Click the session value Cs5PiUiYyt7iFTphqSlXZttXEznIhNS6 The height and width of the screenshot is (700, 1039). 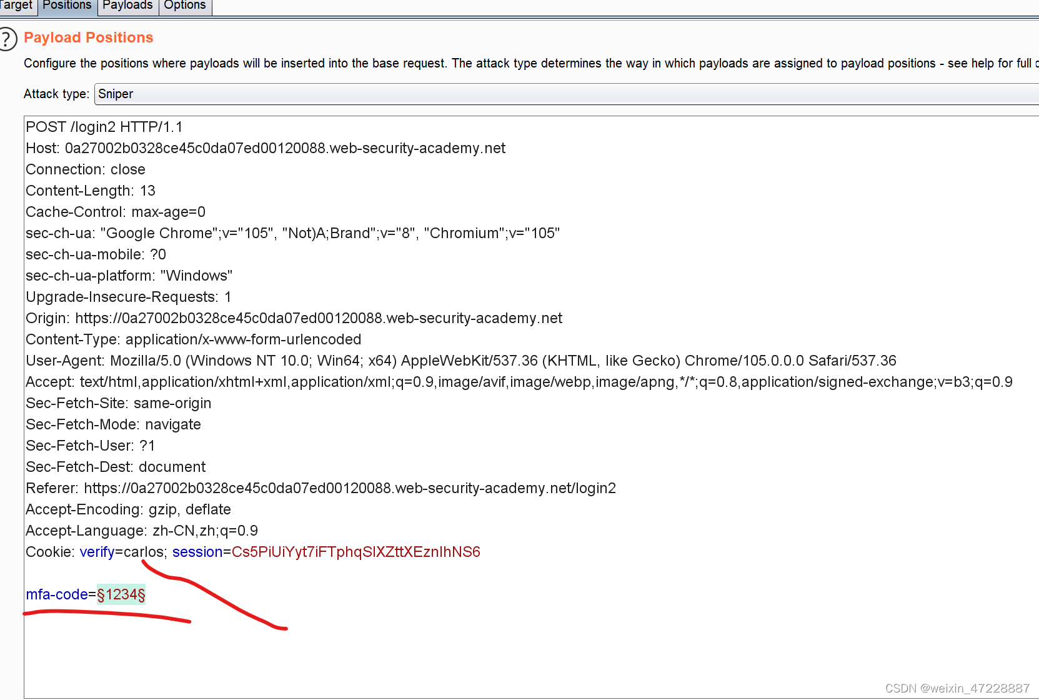356,552
